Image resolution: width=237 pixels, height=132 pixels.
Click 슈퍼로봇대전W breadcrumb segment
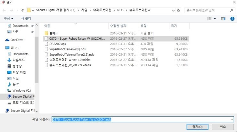click(x=140, y=10)
